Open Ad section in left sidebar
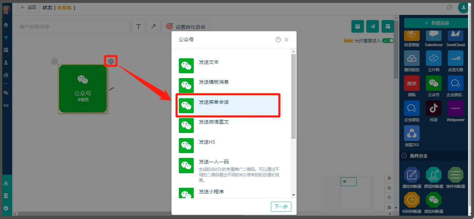This screenshot has width=474, height=219. (x=6, y=105)
